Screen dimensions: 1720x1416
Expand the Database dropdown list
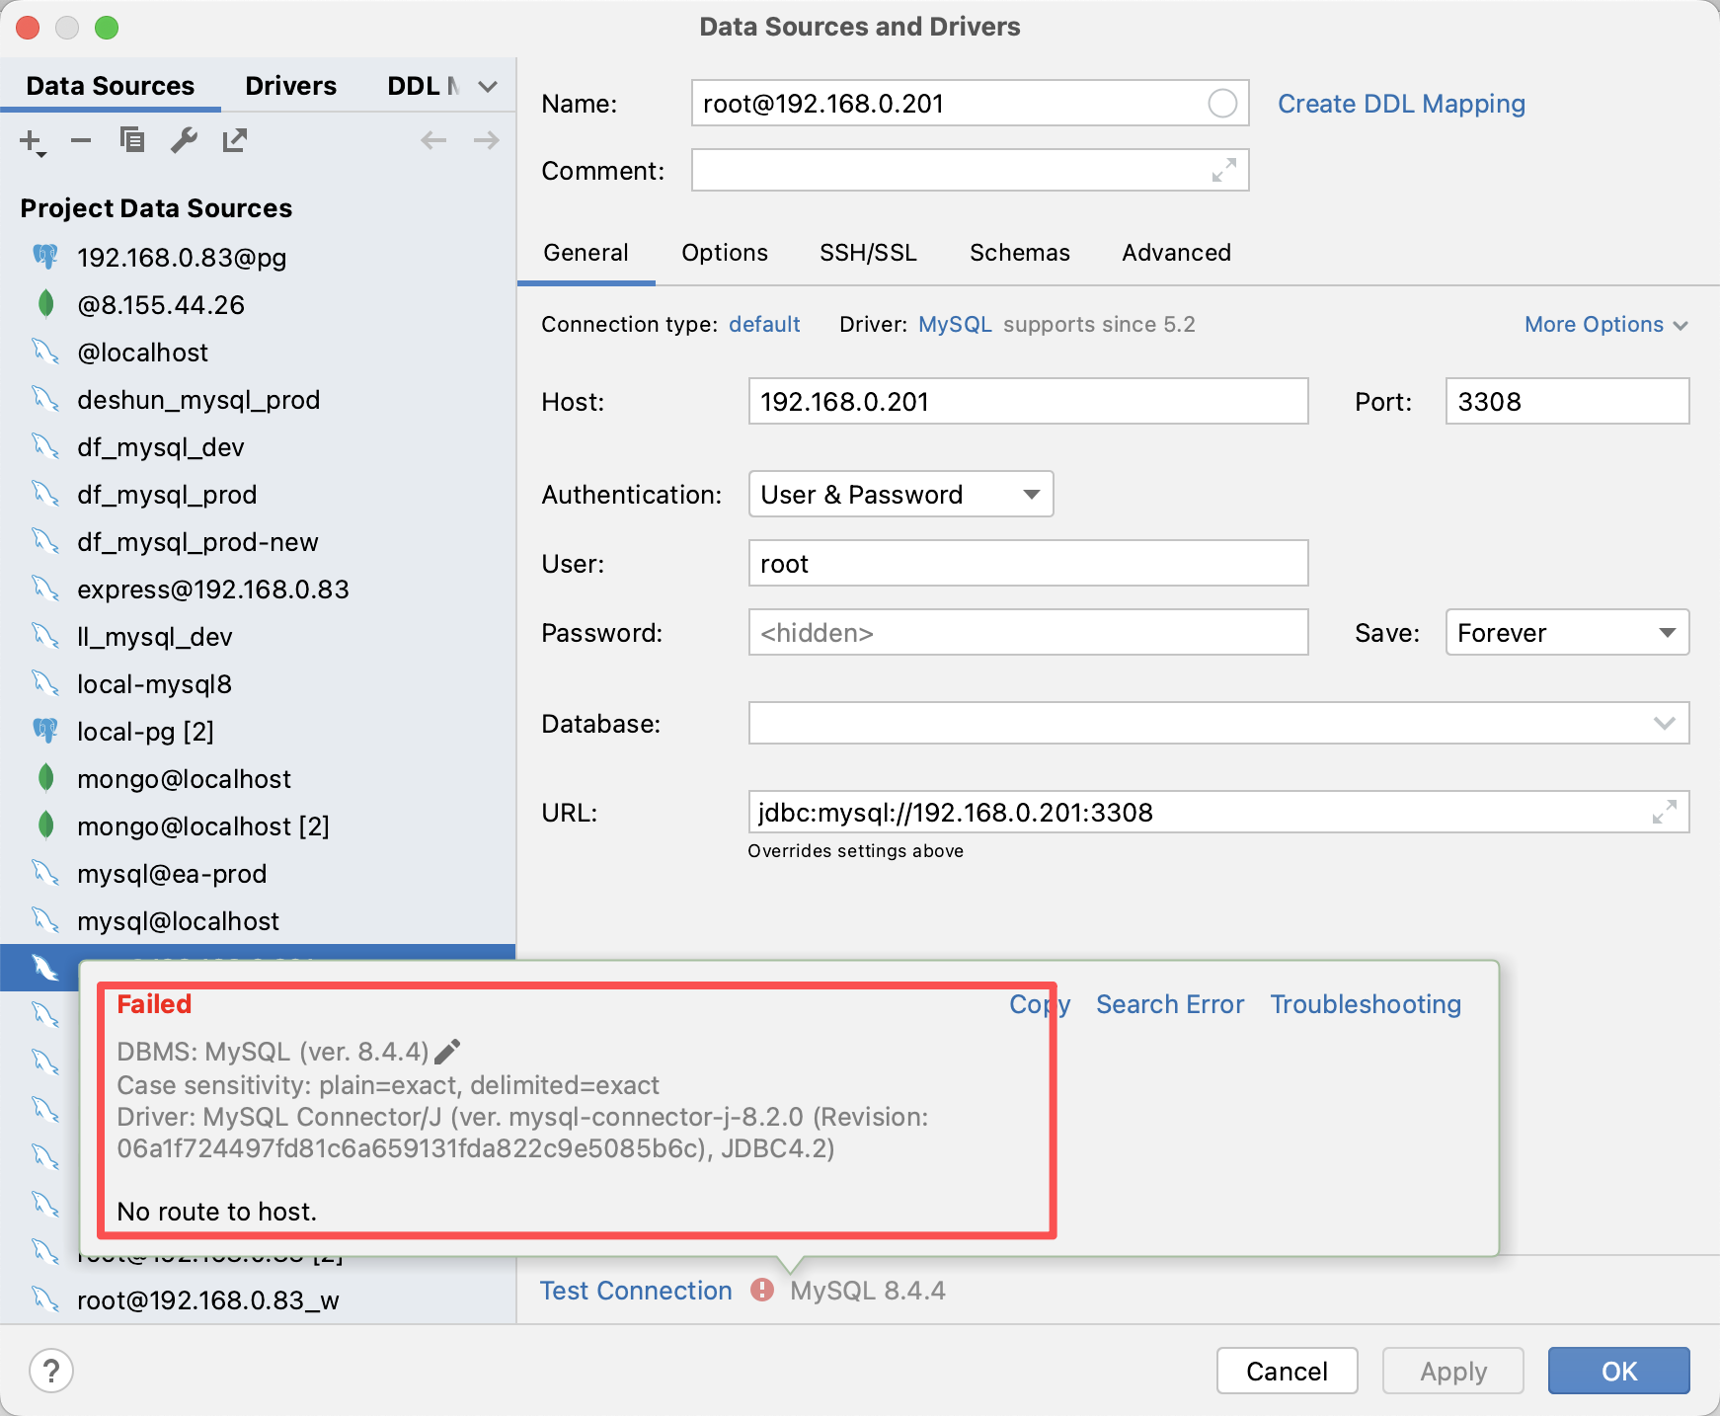pos(1664,724)
